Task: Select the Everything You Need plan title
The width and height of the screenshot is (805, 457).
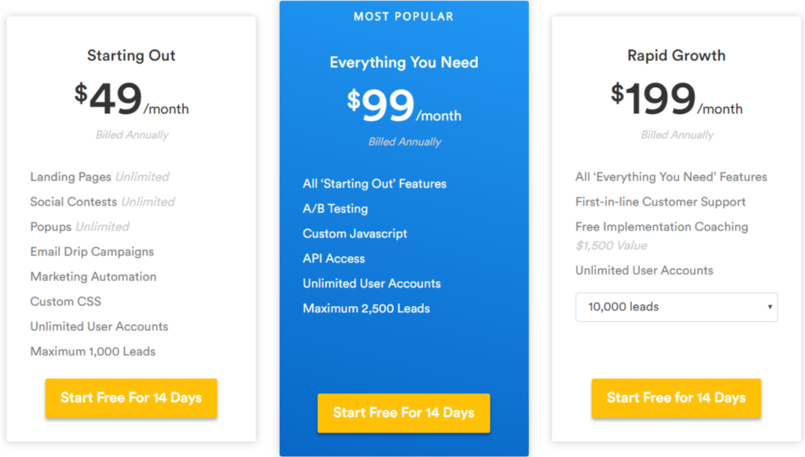Action: 403,62
